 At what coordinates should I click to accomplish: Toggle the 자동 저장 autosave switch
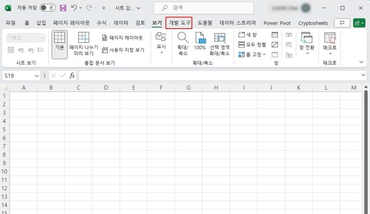[48, 8]
